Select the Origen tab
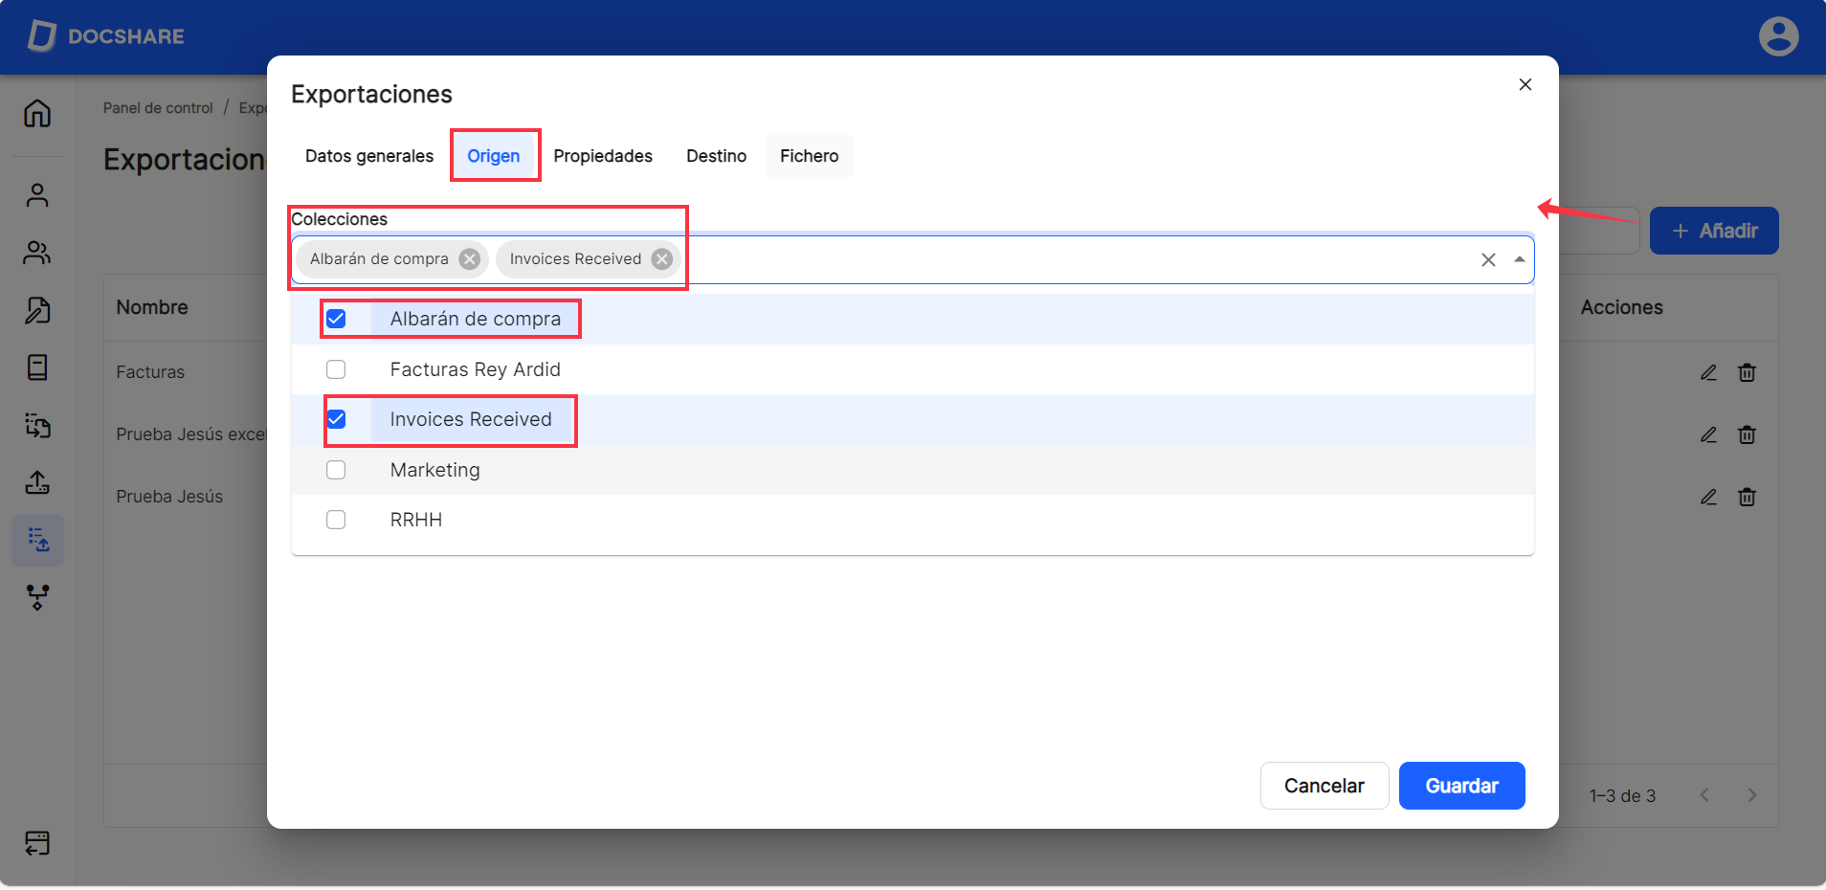 coord(494,156)
